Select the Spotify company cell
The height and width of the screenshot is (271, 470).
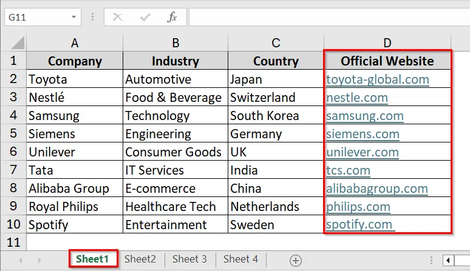click(x=75, y=224)
